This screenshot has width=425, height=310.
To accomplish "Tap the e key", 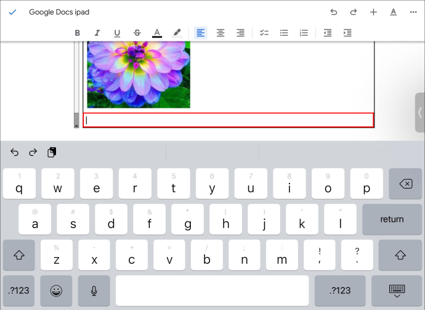I will (x=96, y=184).
